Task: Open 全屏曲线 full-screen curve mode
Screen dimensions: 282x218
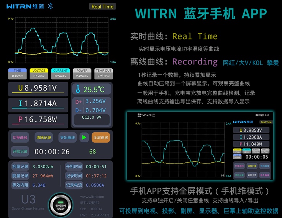Action: pos(101,138)
